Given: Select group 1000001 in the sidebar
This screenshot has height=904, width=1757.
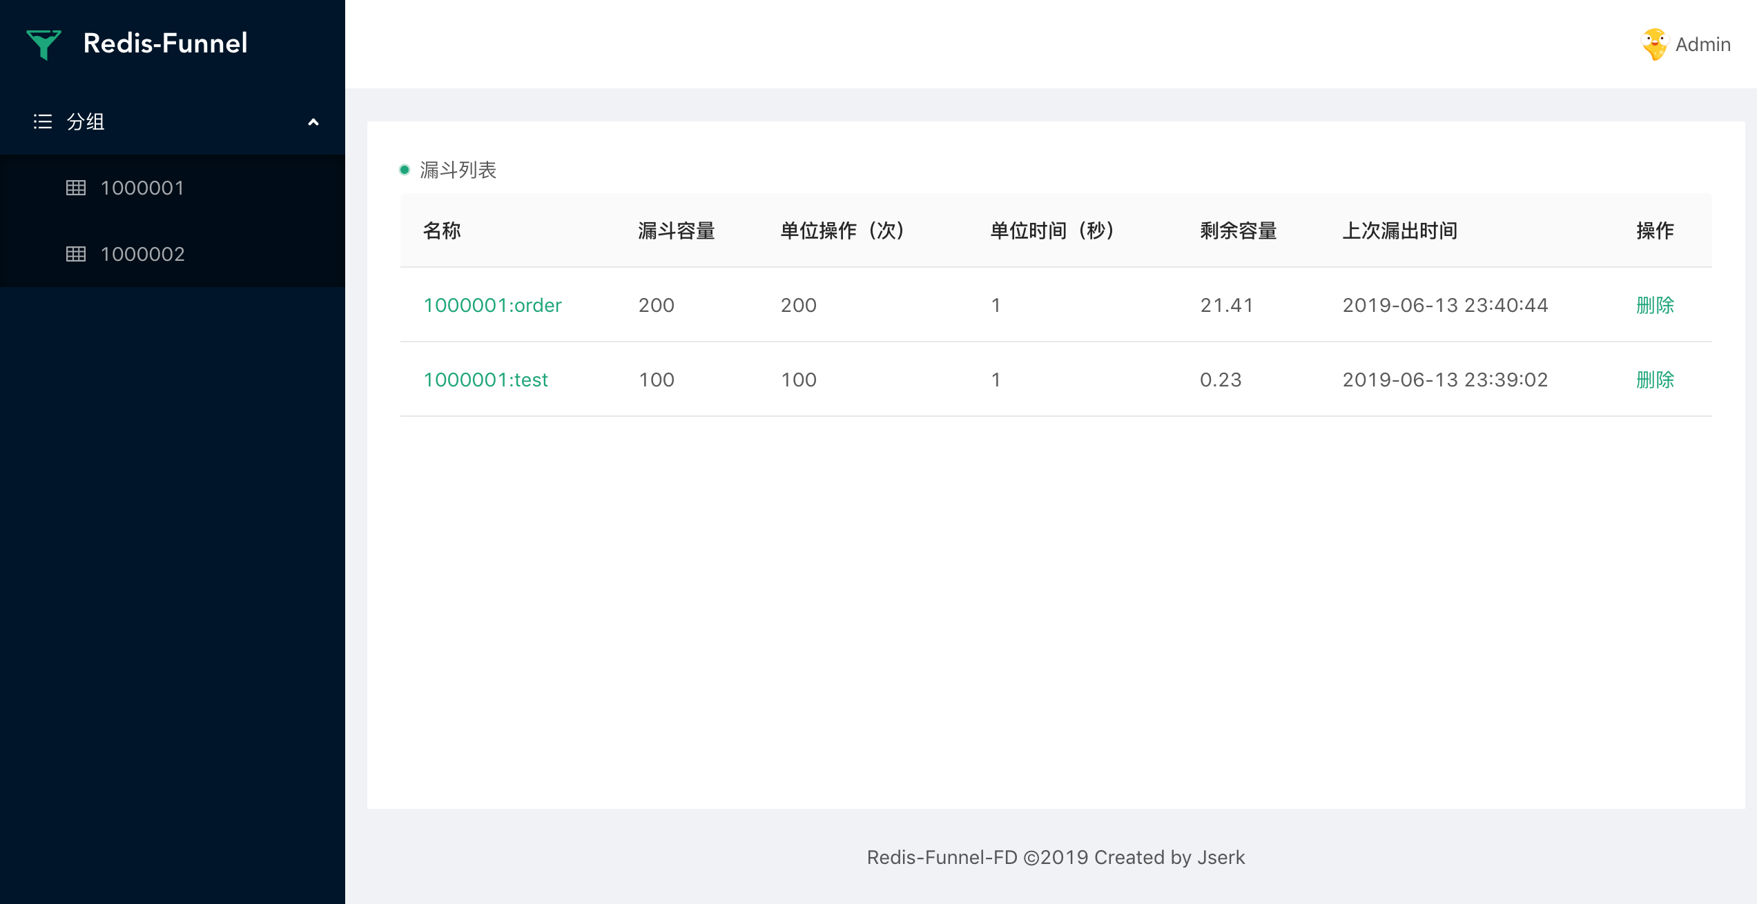Looking at the screenshot, I should pyautogui.click(x=142, y=188).
